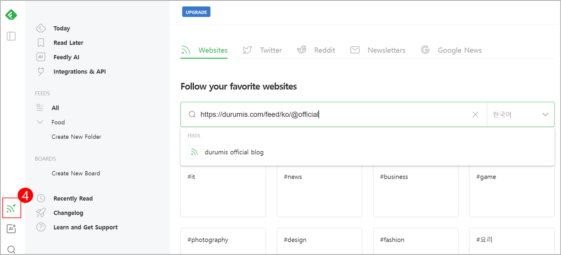561x255 pixels.
Task: Switch to the Google News tab
Action: (451, 50)
